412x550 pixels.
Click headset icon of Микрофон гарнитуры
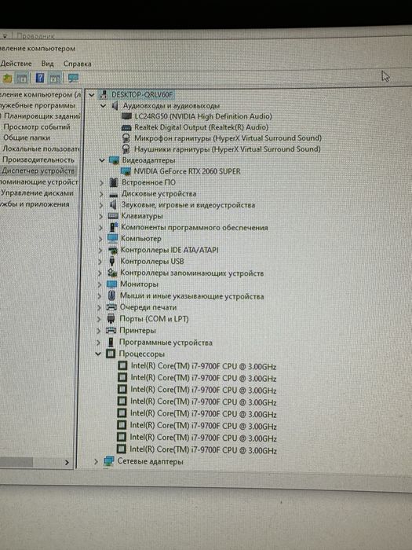click(x=126, y=138)
